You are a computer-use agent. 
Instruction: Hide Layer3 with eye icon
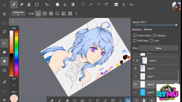135,69
